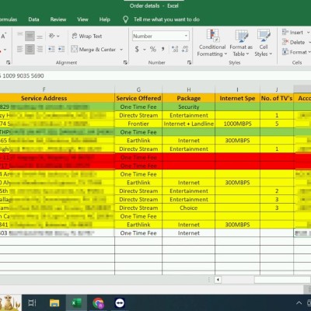Open the Merge & Center dropdown arrow

click(x=121, y=50)
